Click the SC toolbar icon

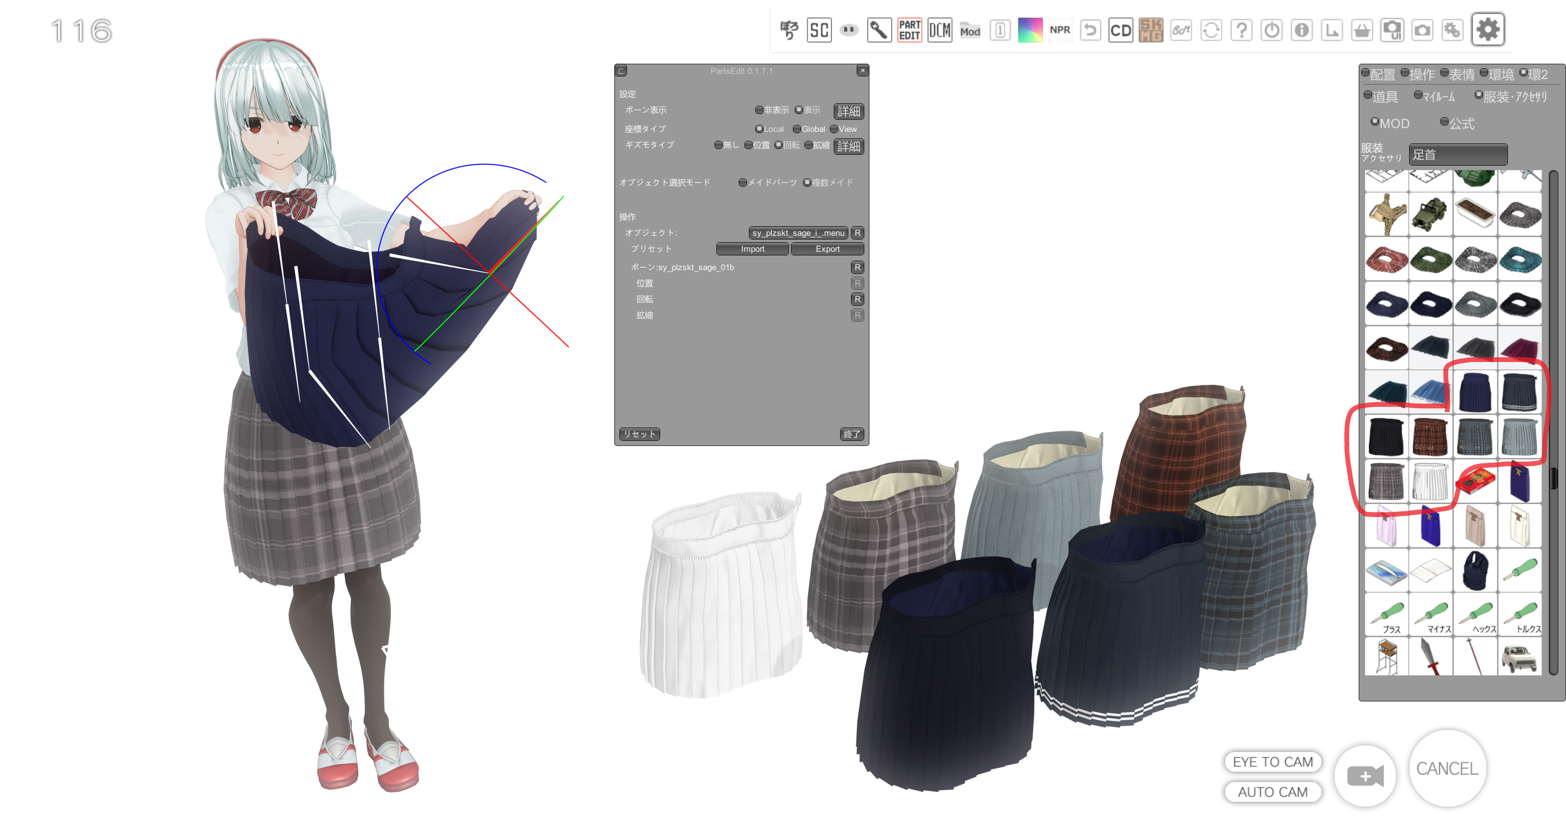(819, 30)
